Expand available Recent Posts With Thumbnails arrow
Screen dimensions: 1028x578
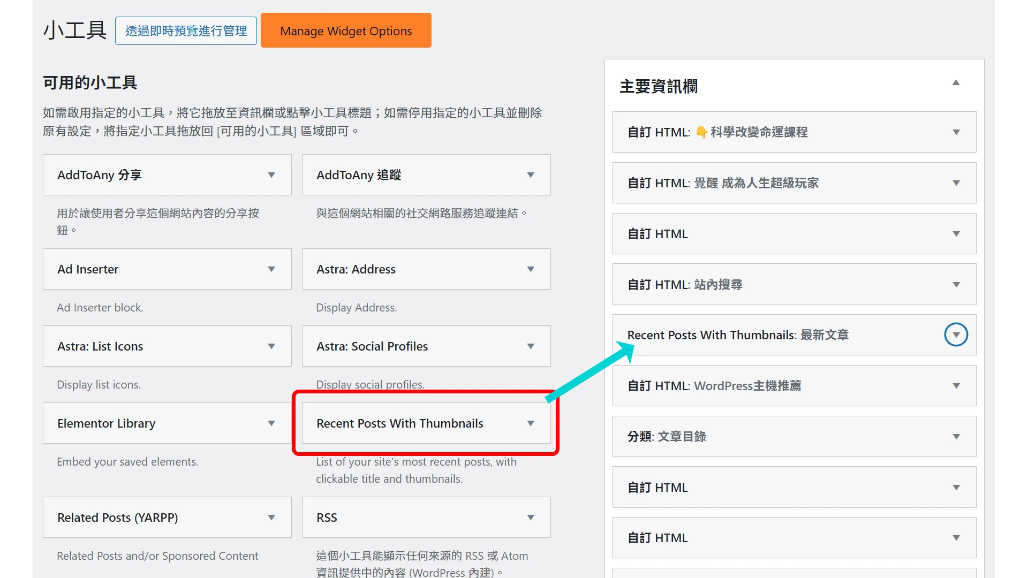coord(531,423)
